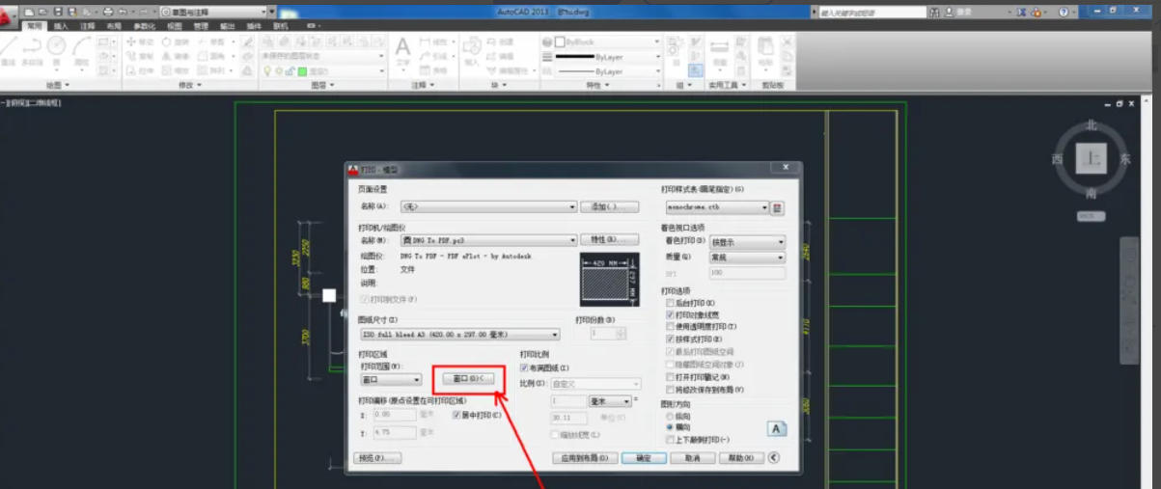Uncheck the fit to paper checkbox
Viewport: 1161px width, 489px height.
tap(524, 368)
